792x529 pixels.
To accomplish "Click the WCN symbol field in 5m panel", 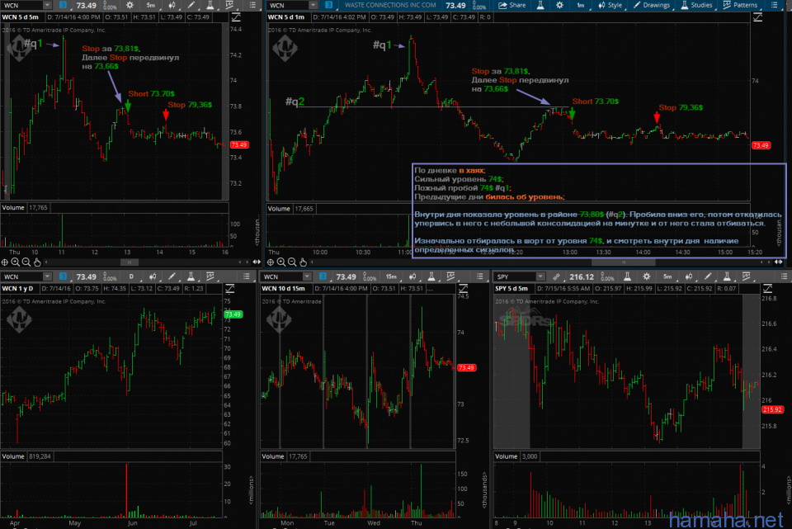I will (x=22, y=5).
